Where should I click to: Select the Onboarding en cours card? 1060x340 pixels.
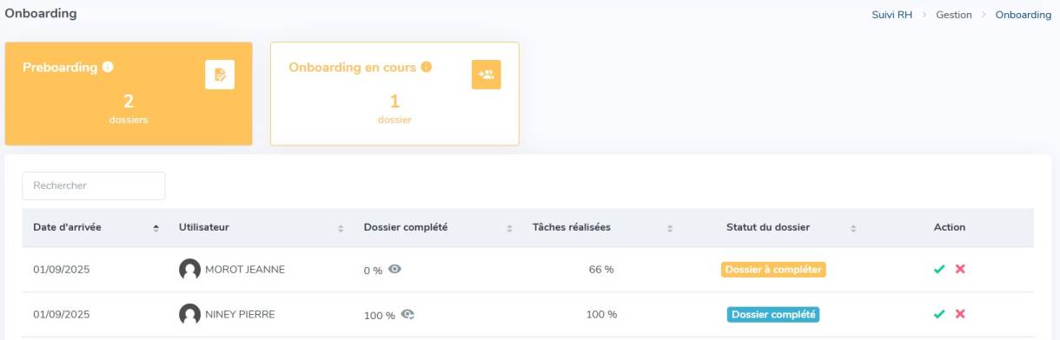click(394, 94)
